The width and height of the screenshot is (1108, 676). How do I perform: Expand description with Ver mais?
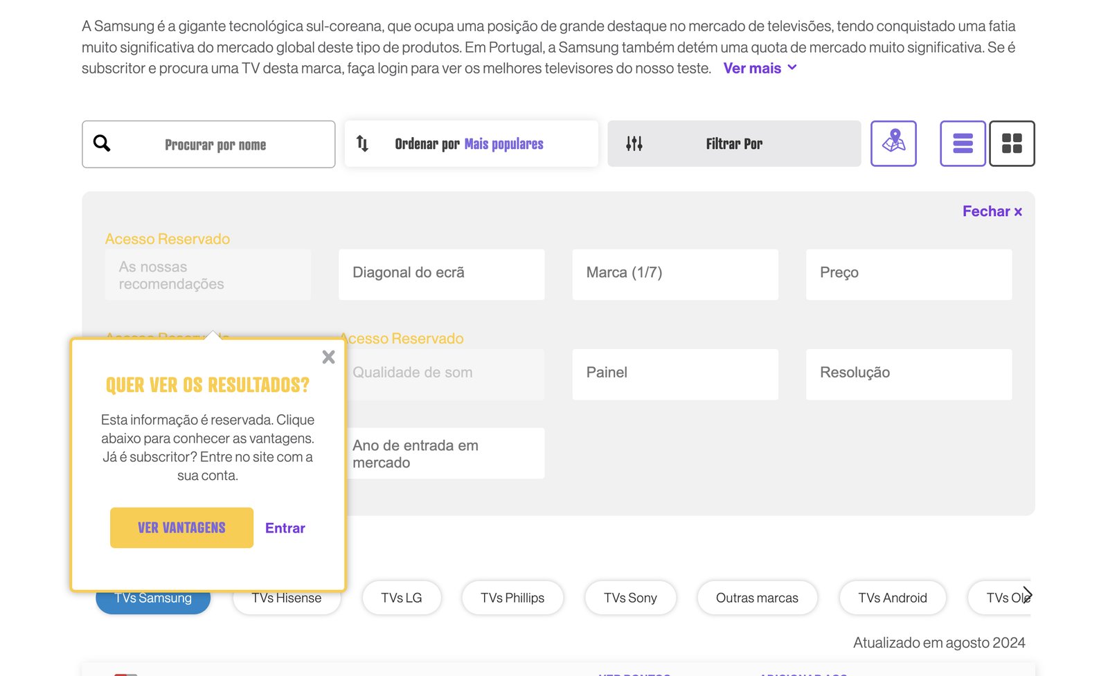click(x=760, y=68)
